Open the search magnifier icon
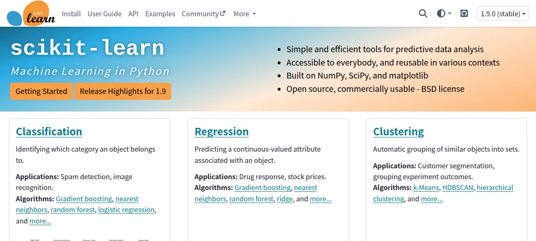Image resolution: width=536 pixels, height=241 pixels. (423, 14)
